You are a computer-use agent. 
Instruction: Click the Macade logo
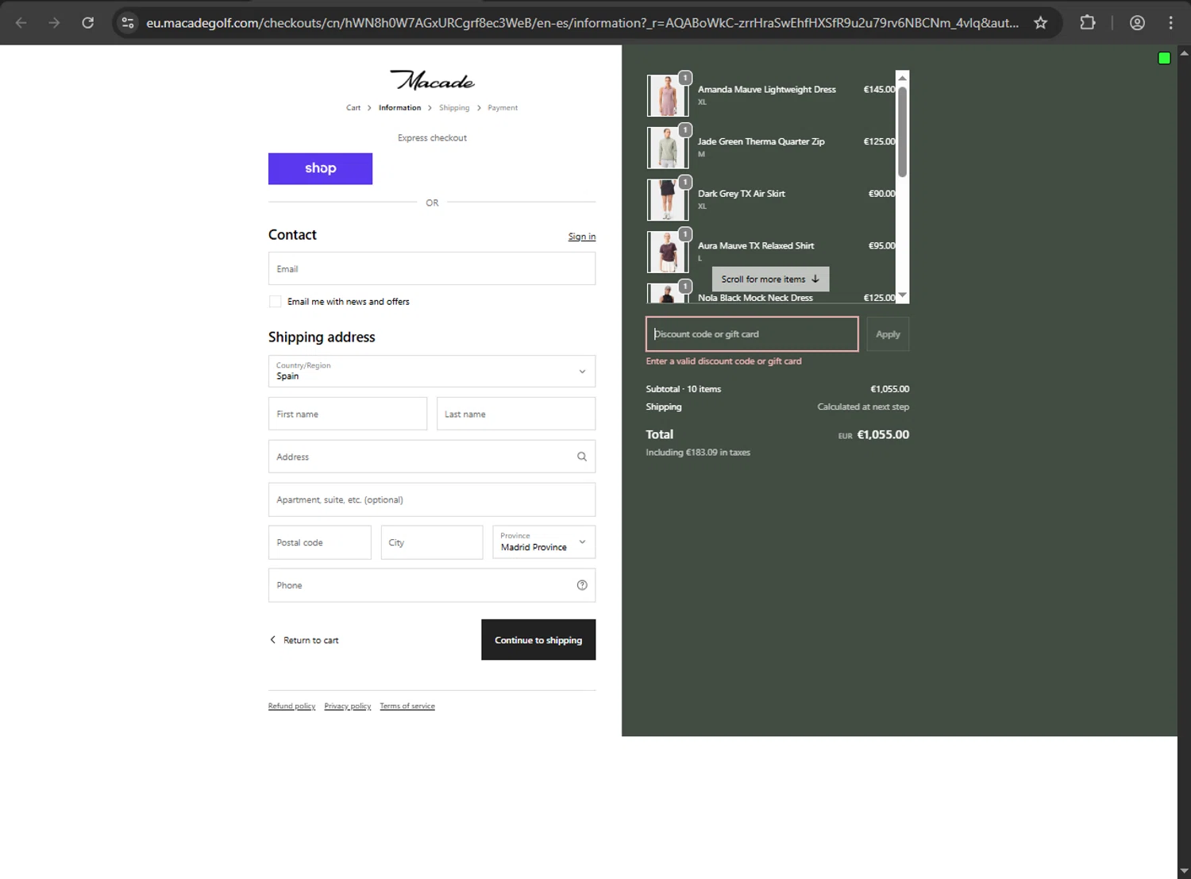[432, 80]
